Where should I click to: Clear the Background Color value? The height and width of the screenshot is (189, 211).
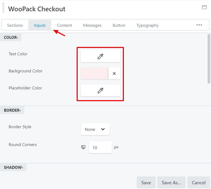pyautogui.click(x=114, y=73)
